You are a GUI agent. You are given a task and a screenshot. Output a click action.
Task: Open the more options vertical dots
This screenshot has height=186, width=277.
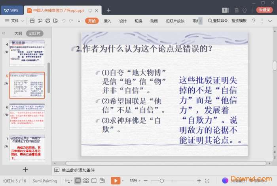tap(262, 21)
